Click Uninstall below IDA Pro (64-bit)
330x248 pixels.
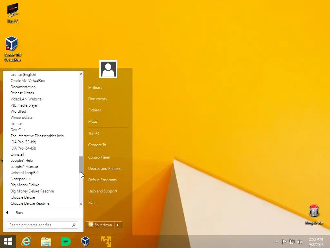17,154
